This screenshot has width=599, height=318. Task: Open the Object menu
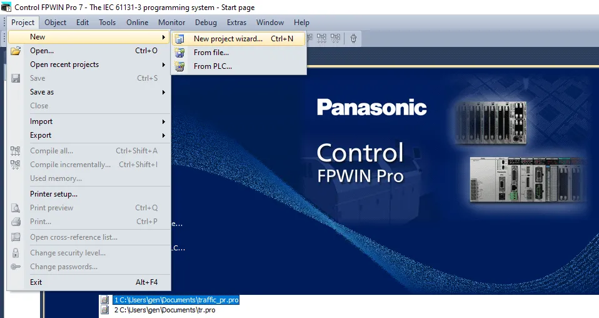click(56, 22)
